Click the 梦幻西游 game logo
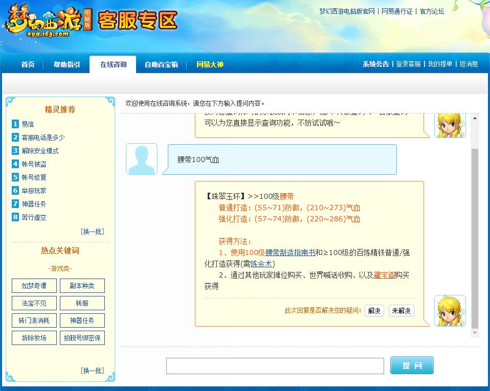The width and height of the screenshot is (490, 391). 49,22
